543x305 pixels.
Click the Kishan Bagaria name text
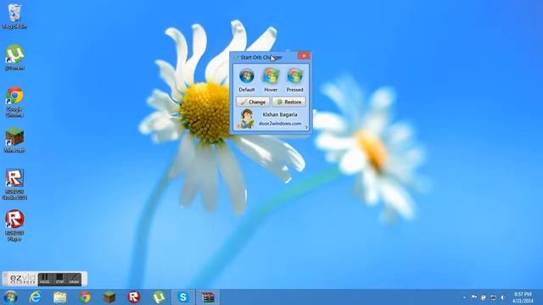point(280,114)
